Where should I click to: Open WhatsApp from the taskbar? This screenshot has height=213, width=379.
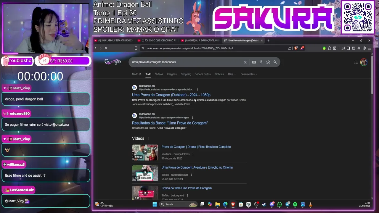point(280,204)
